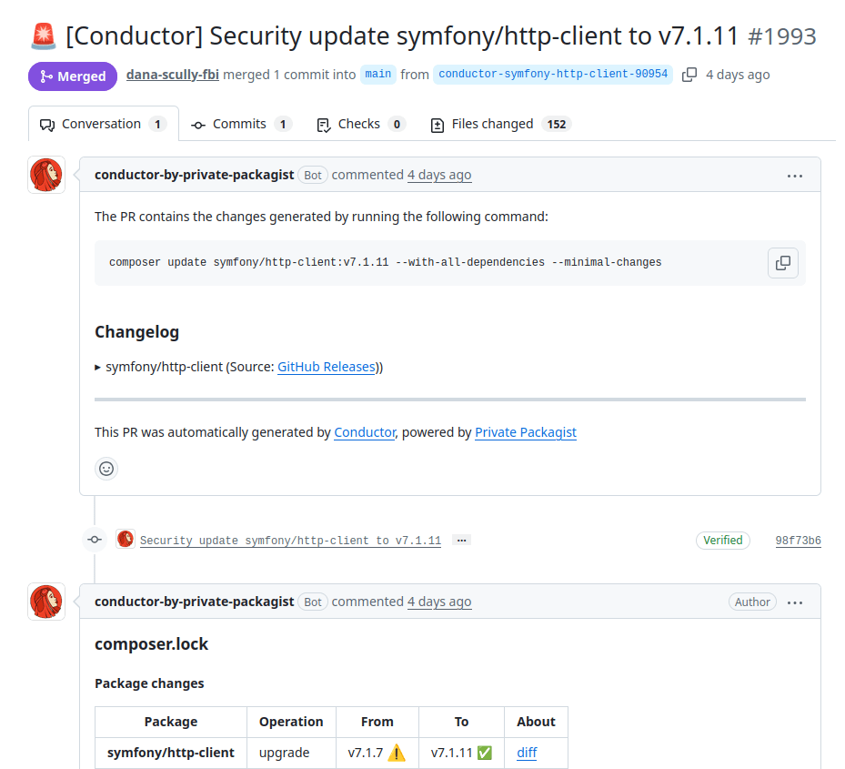Click the siren emoji in PR title
845x769 pixels.
[44, 36]
